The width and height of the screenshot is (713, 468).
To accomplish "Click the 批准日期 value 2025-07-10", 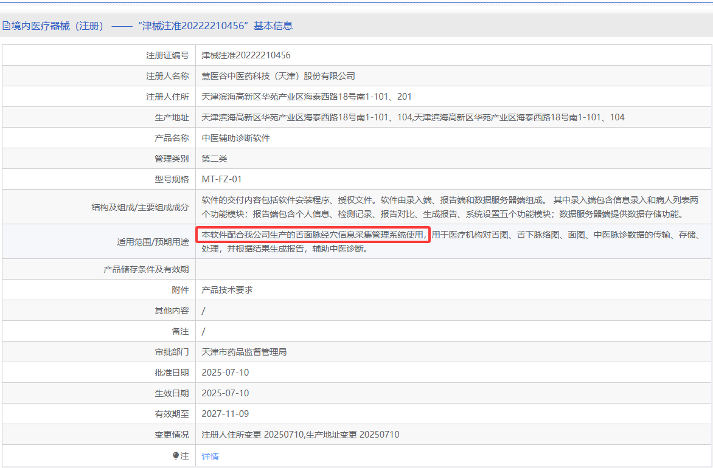I will (x=225, y=373).
